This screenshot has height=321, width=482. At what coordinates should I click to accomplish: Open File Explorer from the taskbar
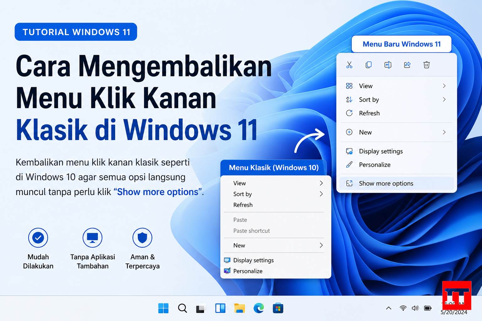(x=239, y=308)
